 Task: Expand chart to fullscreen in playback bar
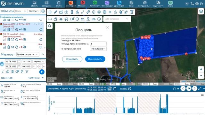tap(200, 88)
